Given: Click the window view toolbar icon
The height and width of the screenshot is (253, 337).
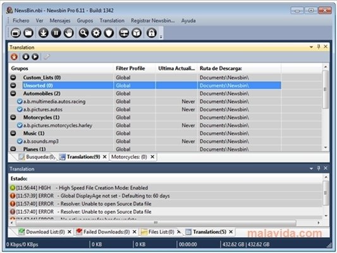Looking at the screenshot, I should [16, 33].
